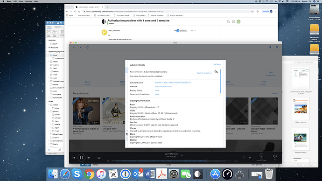The width and height of the screenshot is (322, 181).
Task: Switch to Organize tab in Outlook
Action: click(58, 27)
